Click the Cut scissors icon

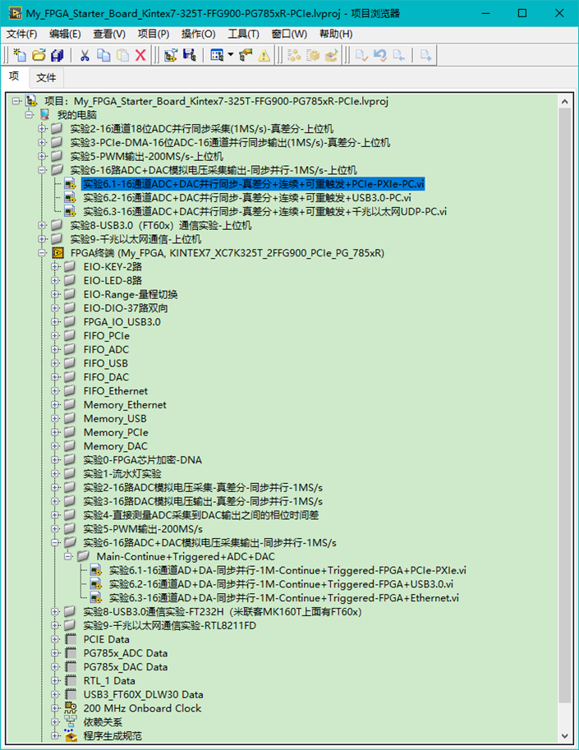coord(85,55)
